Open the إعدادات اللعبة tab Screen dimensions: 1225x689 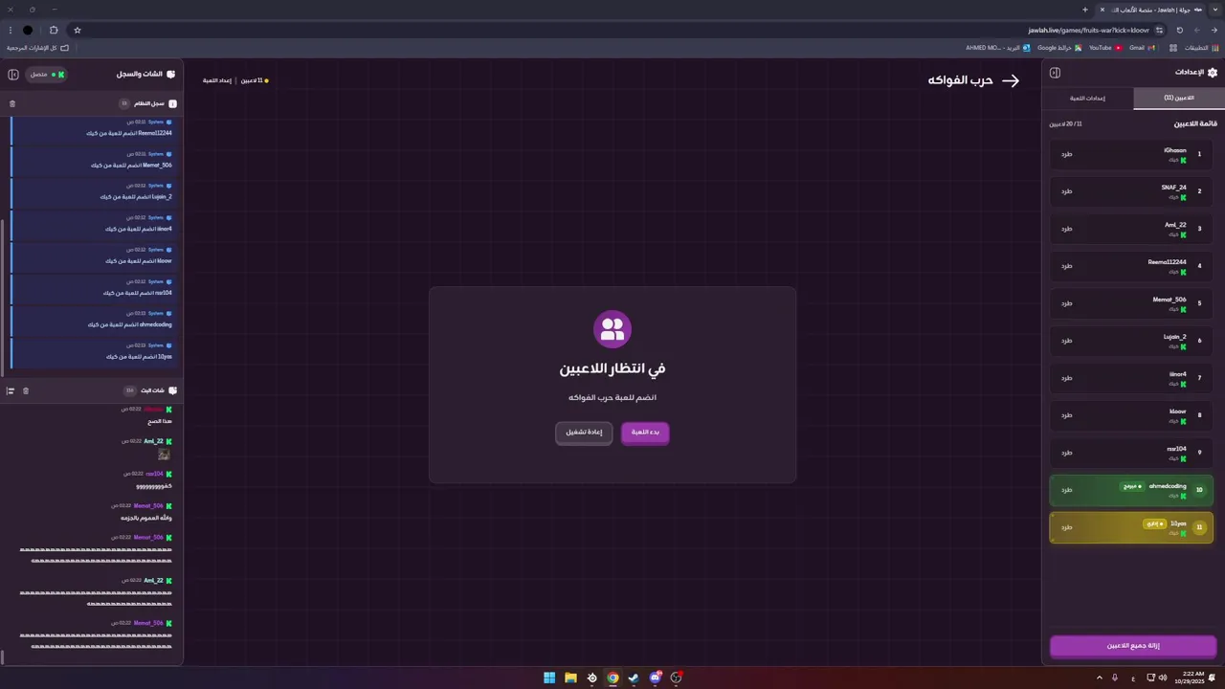pos(1087,98)
